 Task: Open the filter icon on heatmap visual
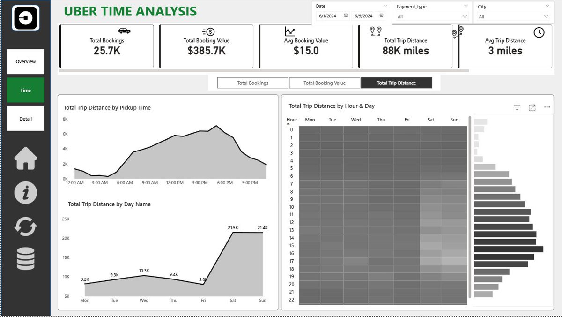click(517, 107)
